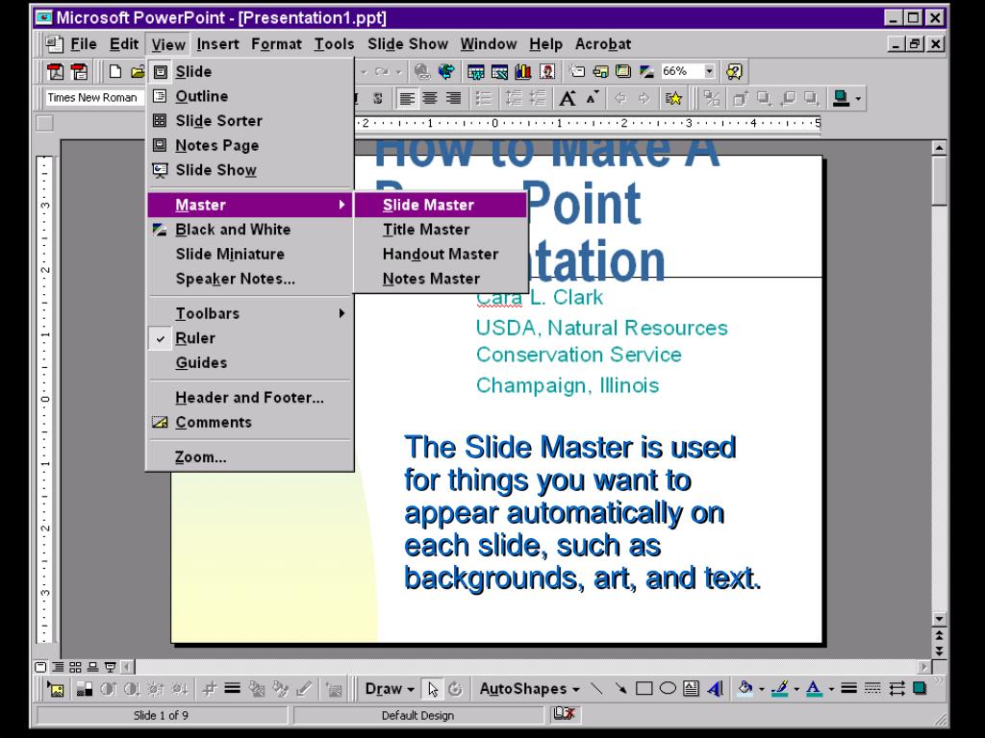
Task: Open Slide Layout from the toolbar
Action: coord(600,71)
